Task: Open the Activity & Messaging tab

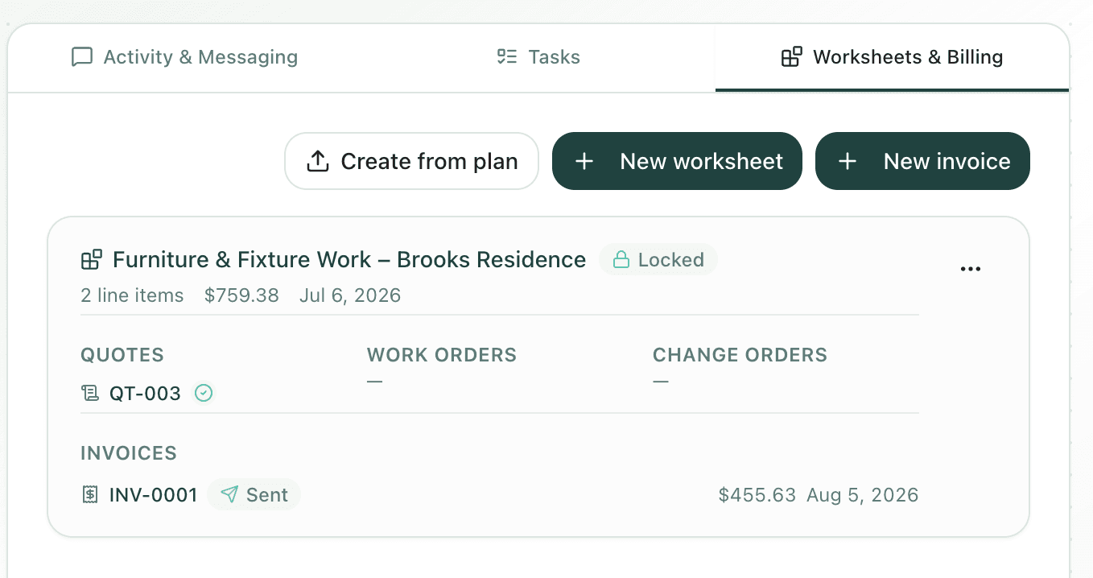Action: 184,58
